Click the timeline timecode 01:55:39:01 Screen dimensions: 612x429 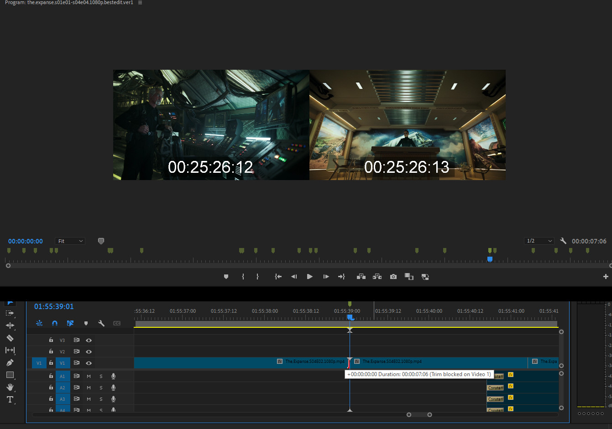54,306
